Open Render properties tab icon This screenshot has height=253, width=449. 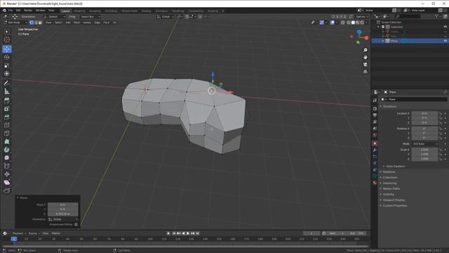point(375,109)
